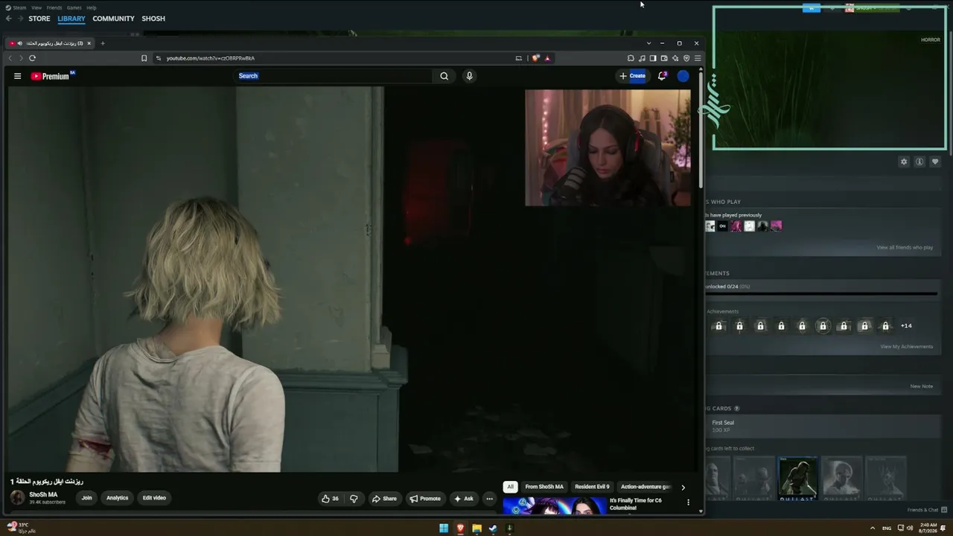Open Steam game settings gear icon

904,162
